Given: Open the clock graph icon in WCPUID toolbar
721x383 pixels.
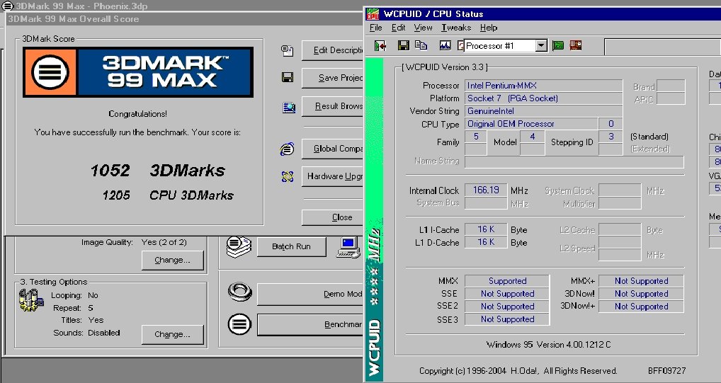Looking at the screenshot, I should 445,45.
